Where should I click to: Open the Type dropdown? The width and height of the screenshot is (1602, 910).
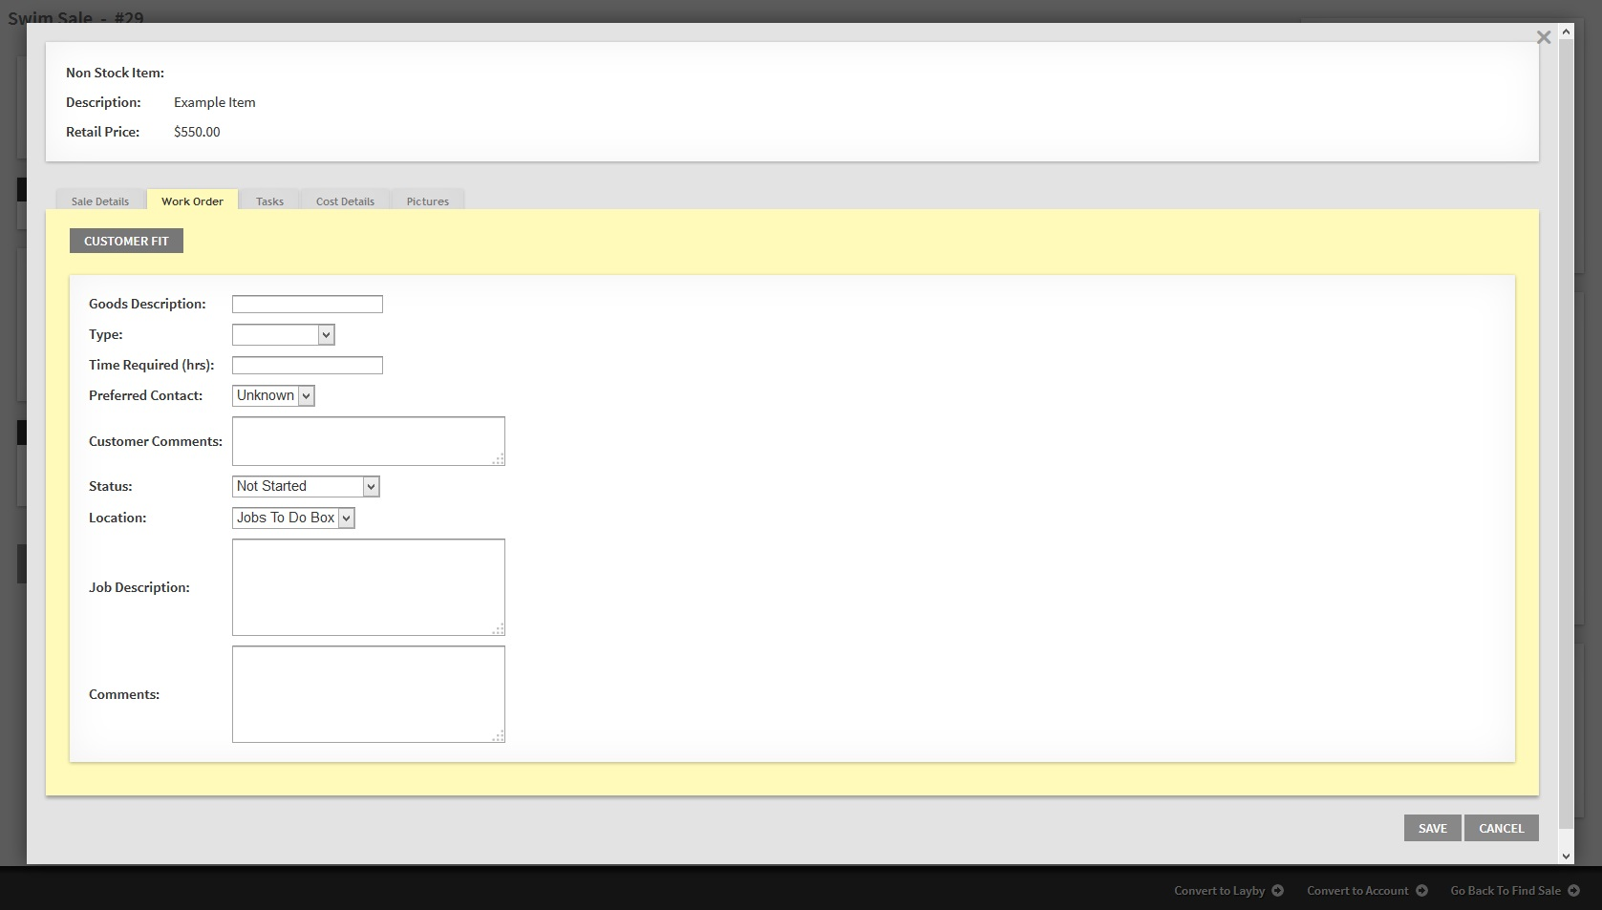[283, 335]
